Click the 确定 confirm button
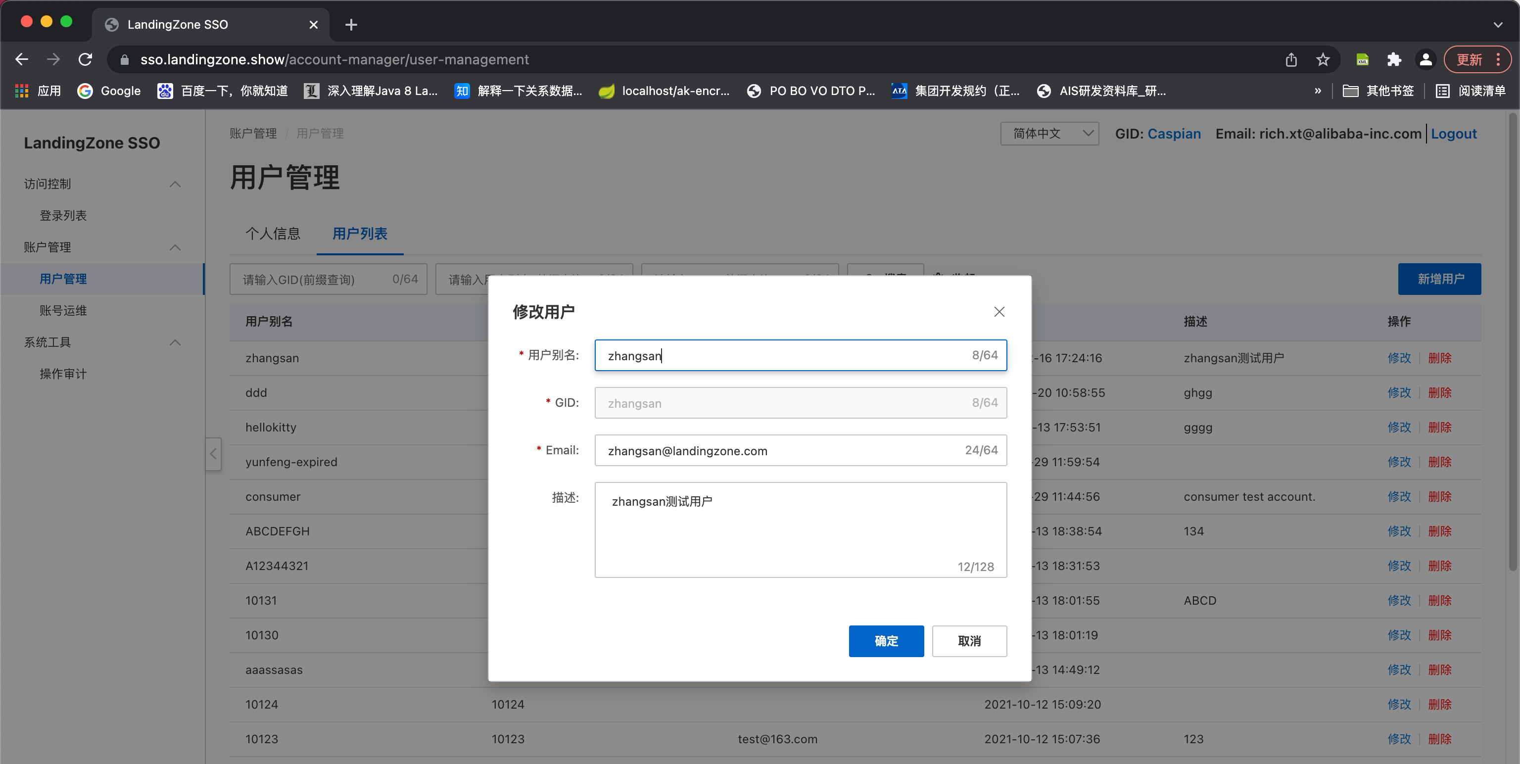The width and height of the screenshot is (1520, 764). point(886,641)
